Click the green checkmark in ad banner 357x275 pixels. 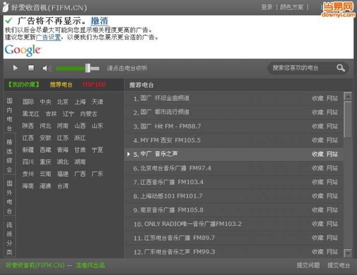pos(9,21)
